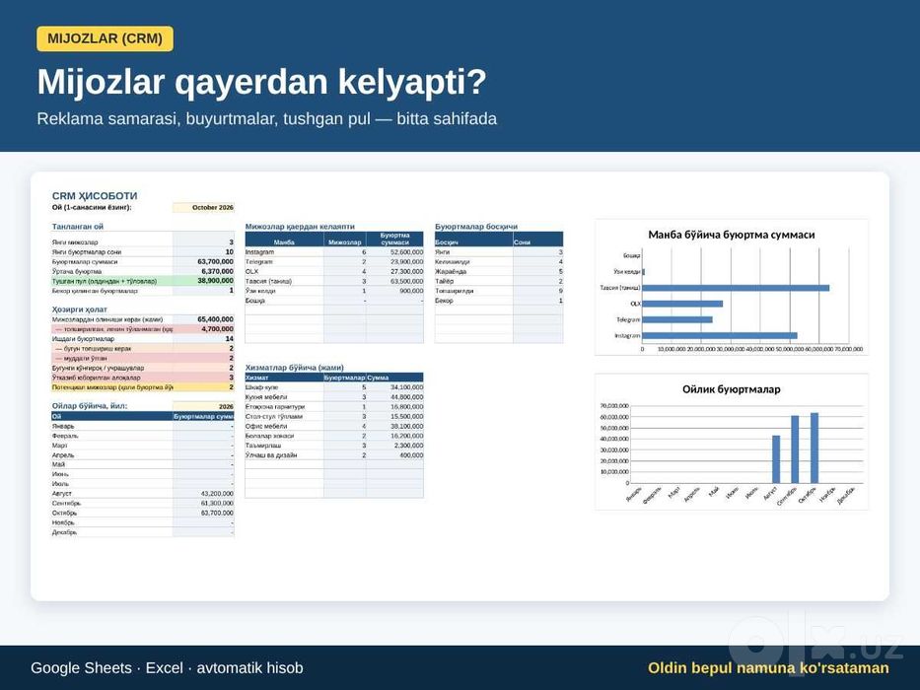
Task: Click the OLX bar in source chart
Action: click(683, 304)
